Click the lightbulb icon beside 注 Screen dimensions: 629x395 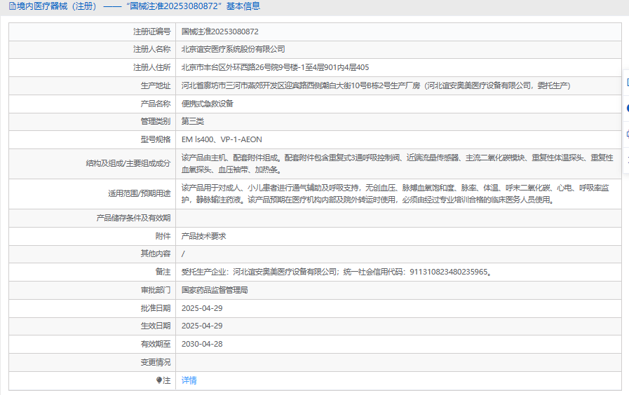click(x=159, y=380)
